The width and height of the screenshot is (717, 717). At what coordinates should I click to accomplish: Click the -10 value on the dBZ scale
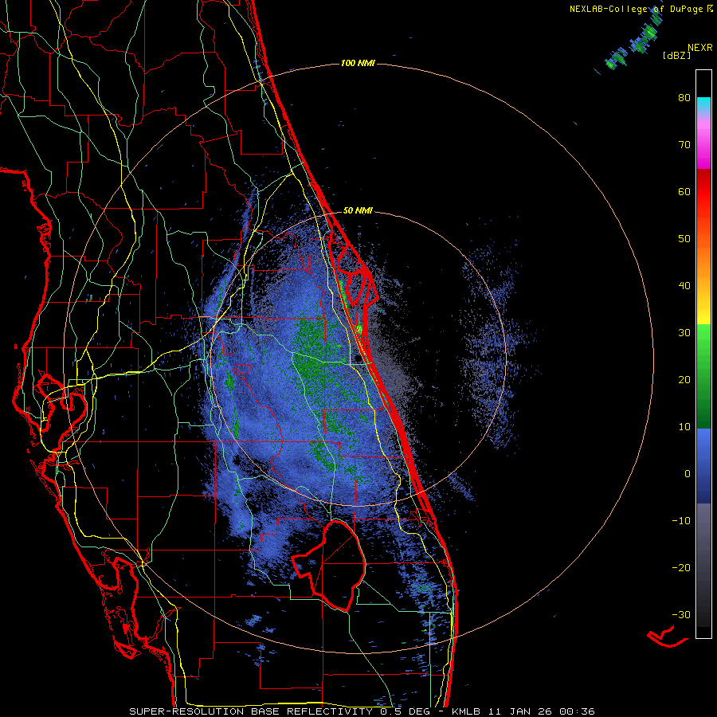point(681,521)
